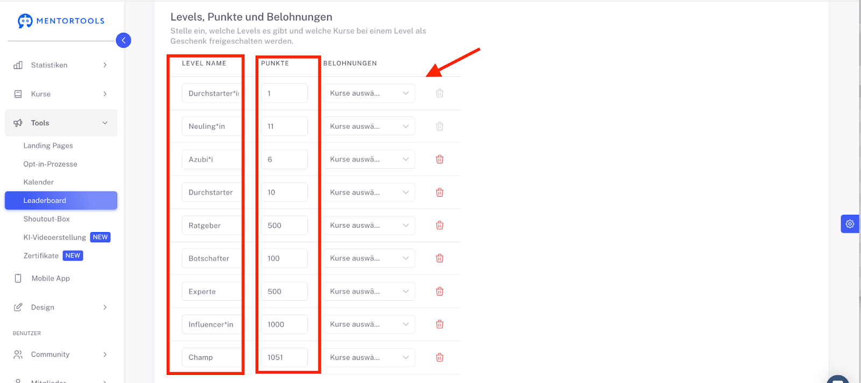Open rewards dropdown in Ratgeber row
Screen dimensions: 861x383
(369, 226)
